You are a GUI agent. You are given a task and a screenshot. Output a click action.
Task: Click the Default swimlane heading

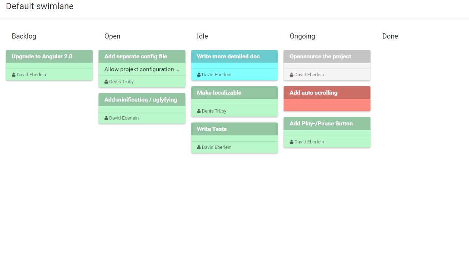(x=40, y=6)
